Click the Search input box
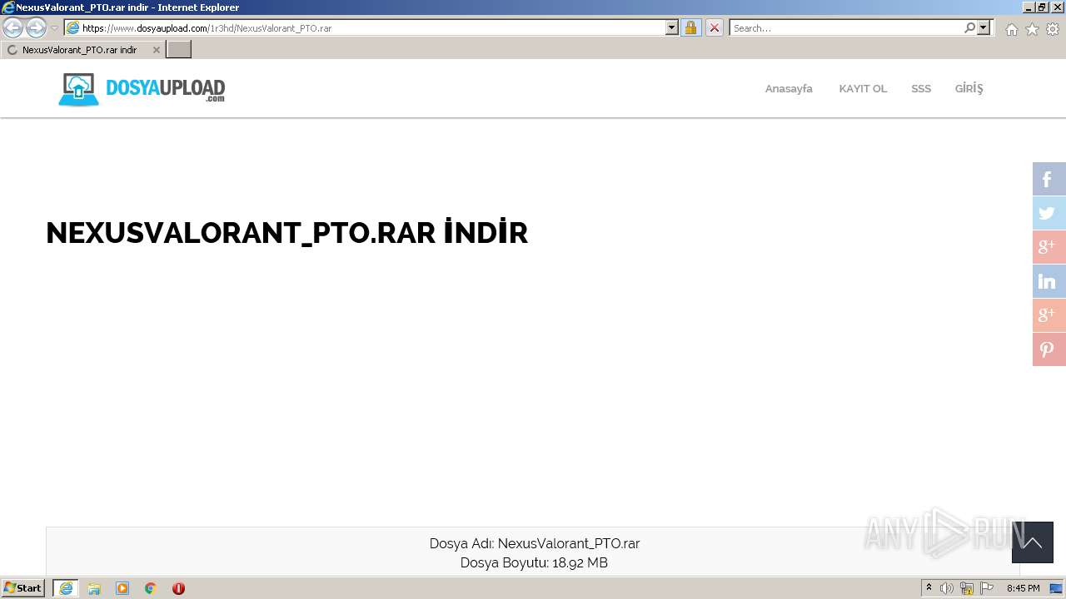The image size is (1066, 599). pyautogui.click(x=846, y=28)
